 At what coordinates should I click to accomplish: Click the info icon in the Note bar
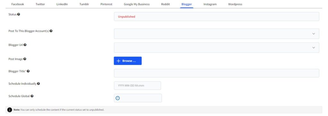[x=10, y=110]
